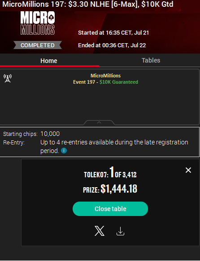This screenshot has height=261, width=200.
Task: Click the Close table button
Action: click(x=110, y=209)
